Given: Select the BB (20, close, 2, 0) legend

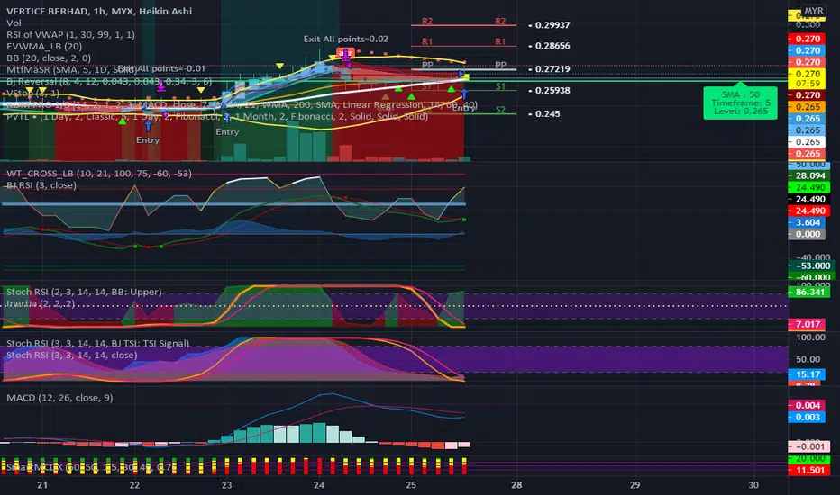Looking at the screenshot, I should click(49, 58).
